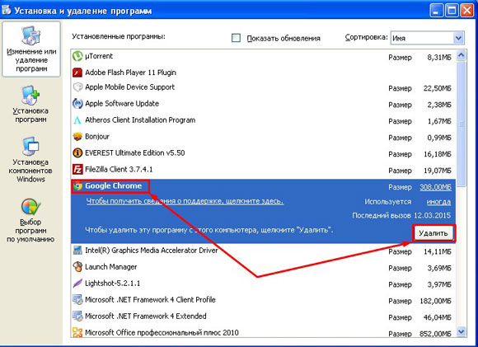Click the vertical scrollbar thumb
The image size is (478, 347).
[x=462, y=124]
